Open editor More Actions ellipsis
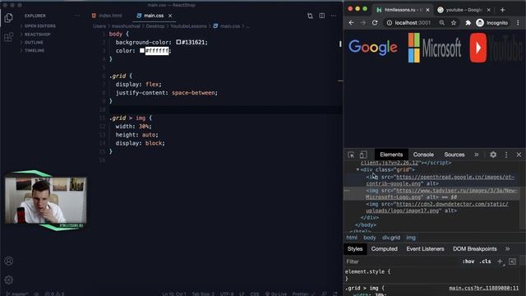This screenshot has height=296, width=526. click(x=333, y=16)
